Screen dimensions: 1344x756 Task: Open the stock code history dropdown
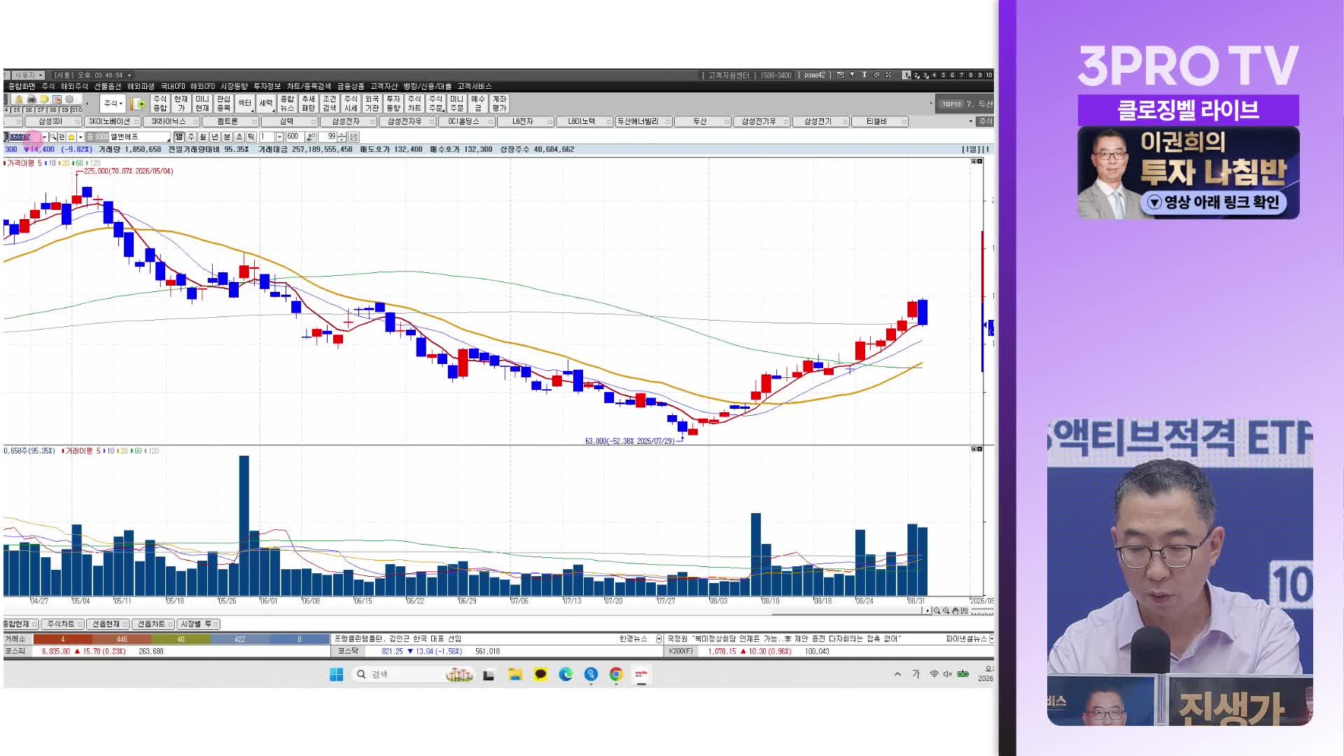coord(45,136)
